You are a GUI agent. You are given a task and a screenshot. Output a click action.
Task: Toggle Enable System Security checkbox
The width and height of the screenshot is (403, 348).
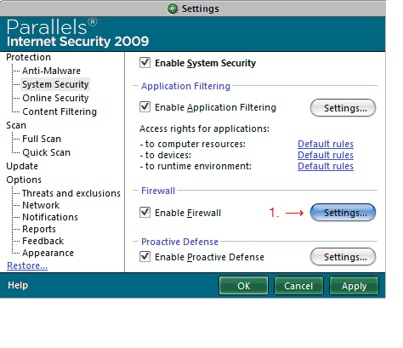pos(145,62)
